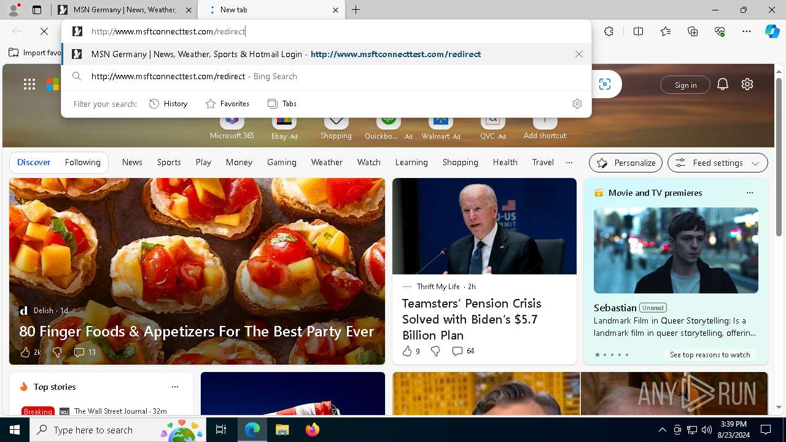See top reasons to watch Sebastian
This screenshot has width=786, height=442.
[710, 355]
